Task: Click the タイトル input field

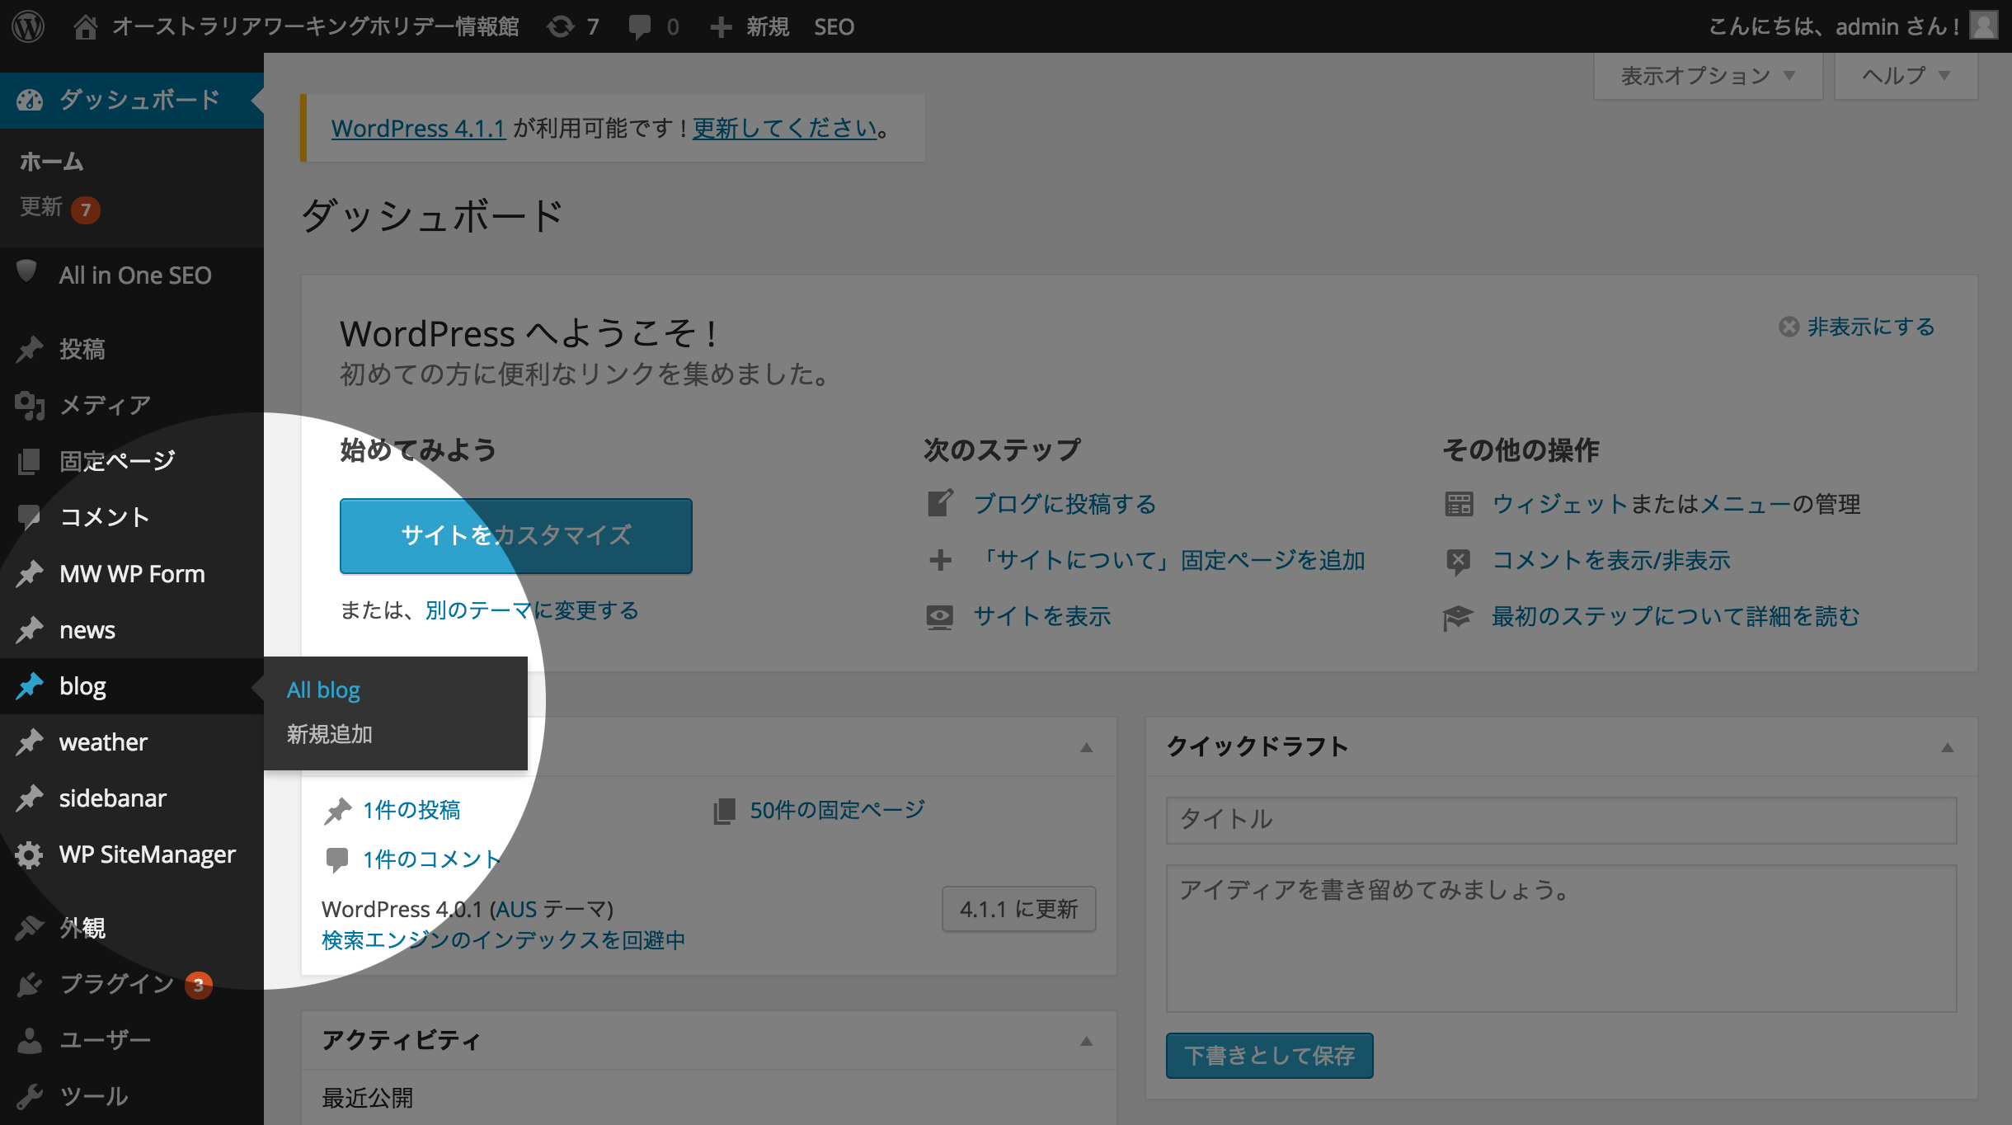Action: pyautogui.click(x=1561, y=820)
